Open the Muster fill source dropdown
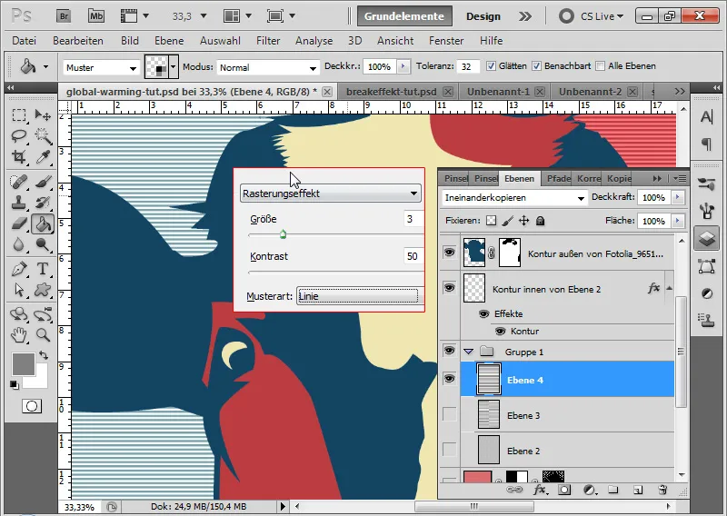727x516 pixels. (x=101, y=68)
